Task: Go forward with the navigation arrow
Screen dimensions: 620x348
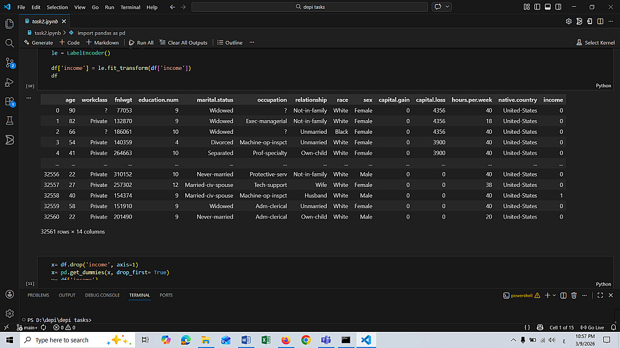Action: (183, 7)
